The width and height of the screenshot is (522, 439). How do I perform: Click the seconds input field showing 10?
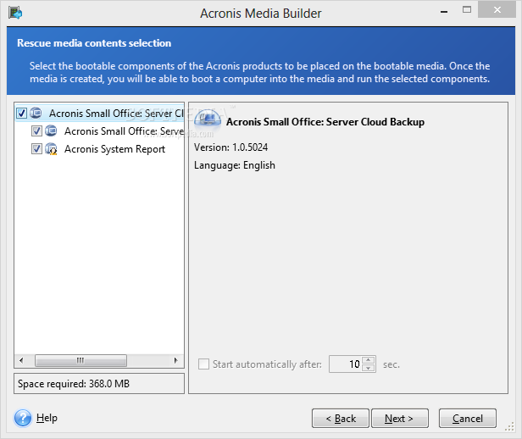tap(346, 364)
